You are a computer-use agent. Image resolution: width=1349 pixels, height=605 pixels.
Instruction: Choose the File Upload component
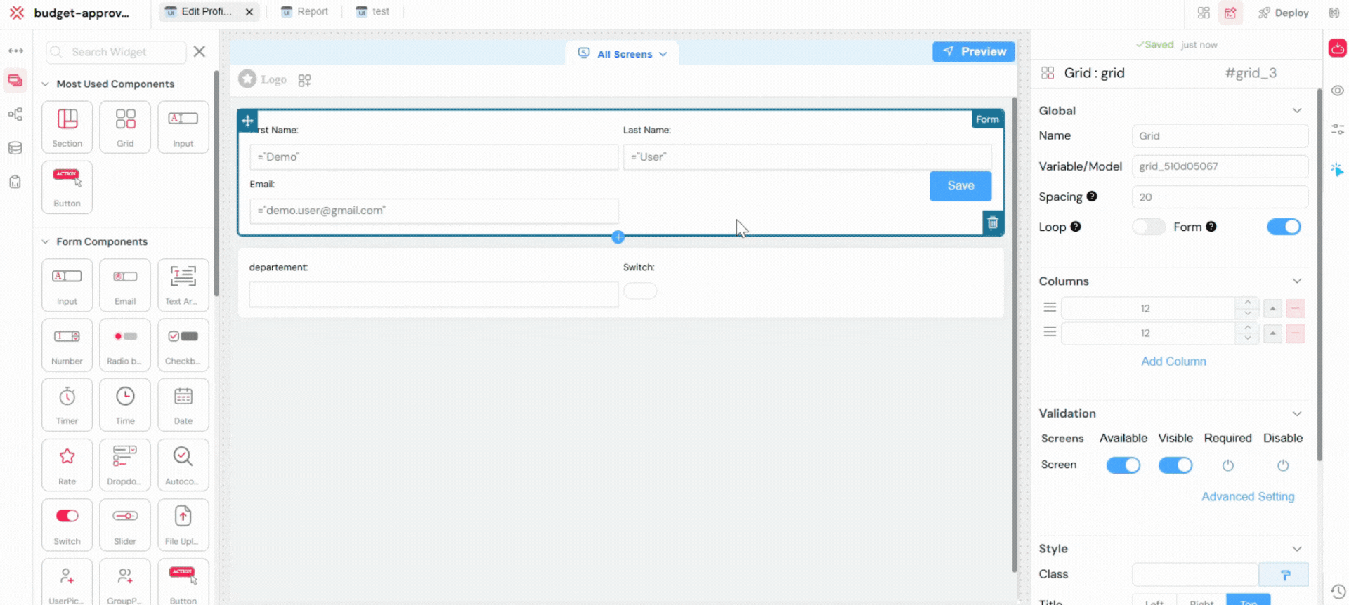(183, 525)
